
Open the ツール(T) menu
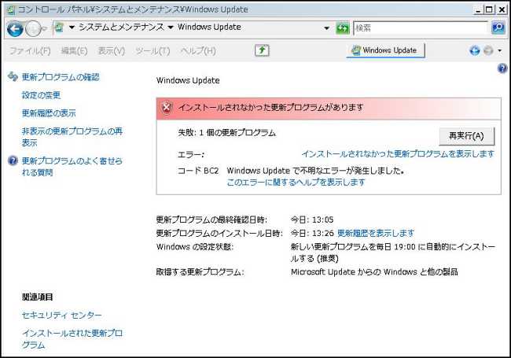point(153,51)
